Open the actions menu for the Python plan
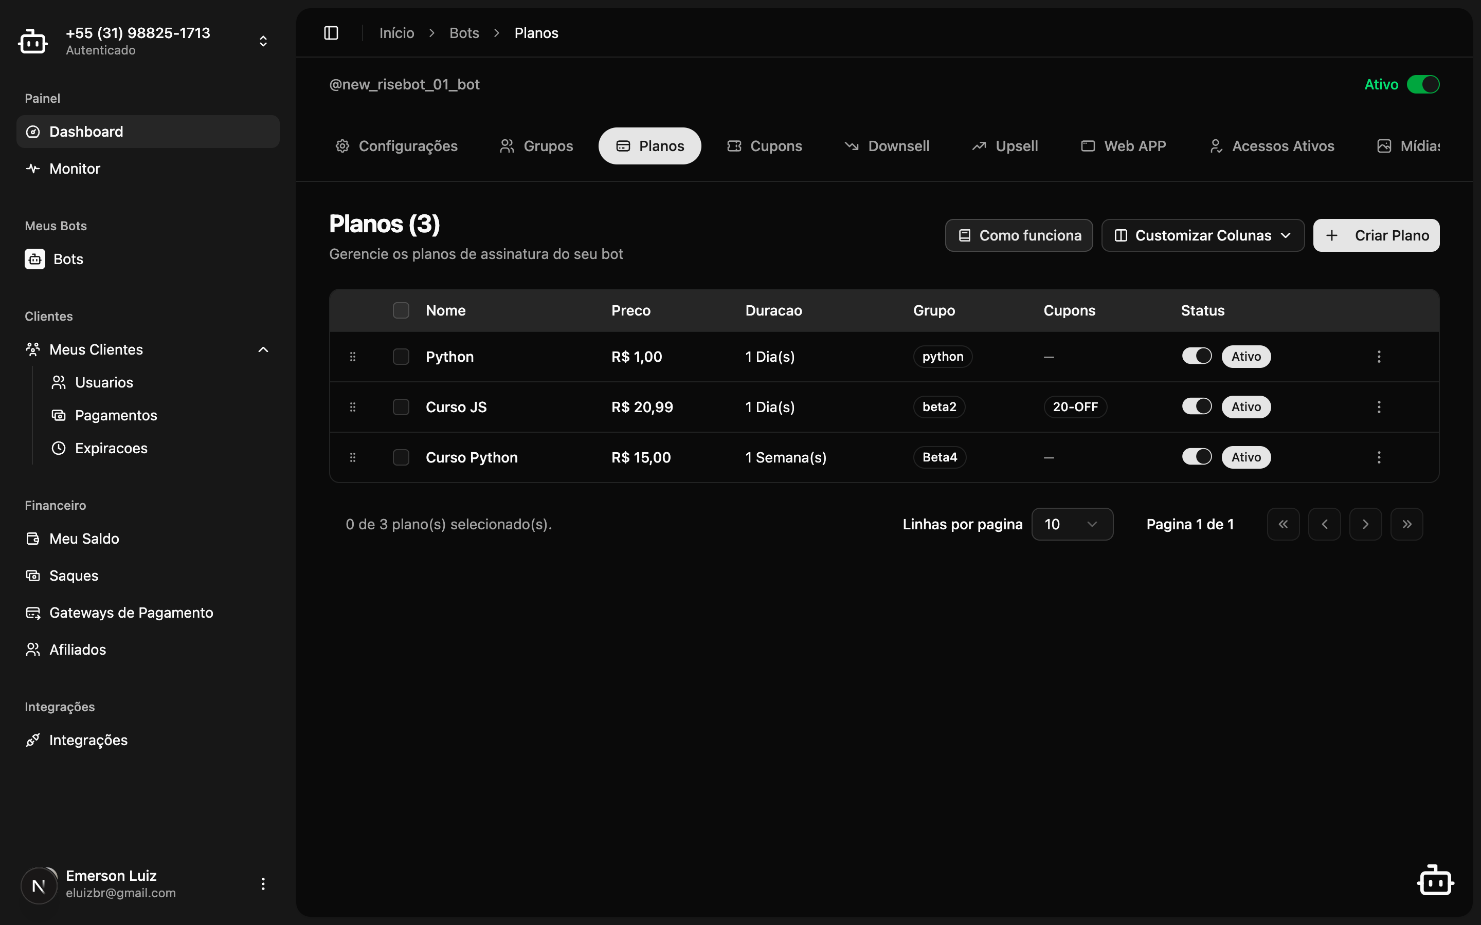 pos(1379,357)
